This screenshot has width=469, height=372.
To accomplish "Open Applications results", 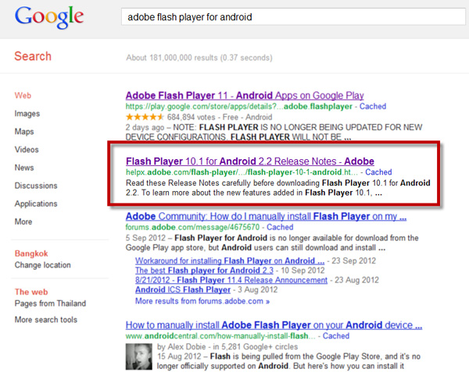I will click(x=36, y=204).
